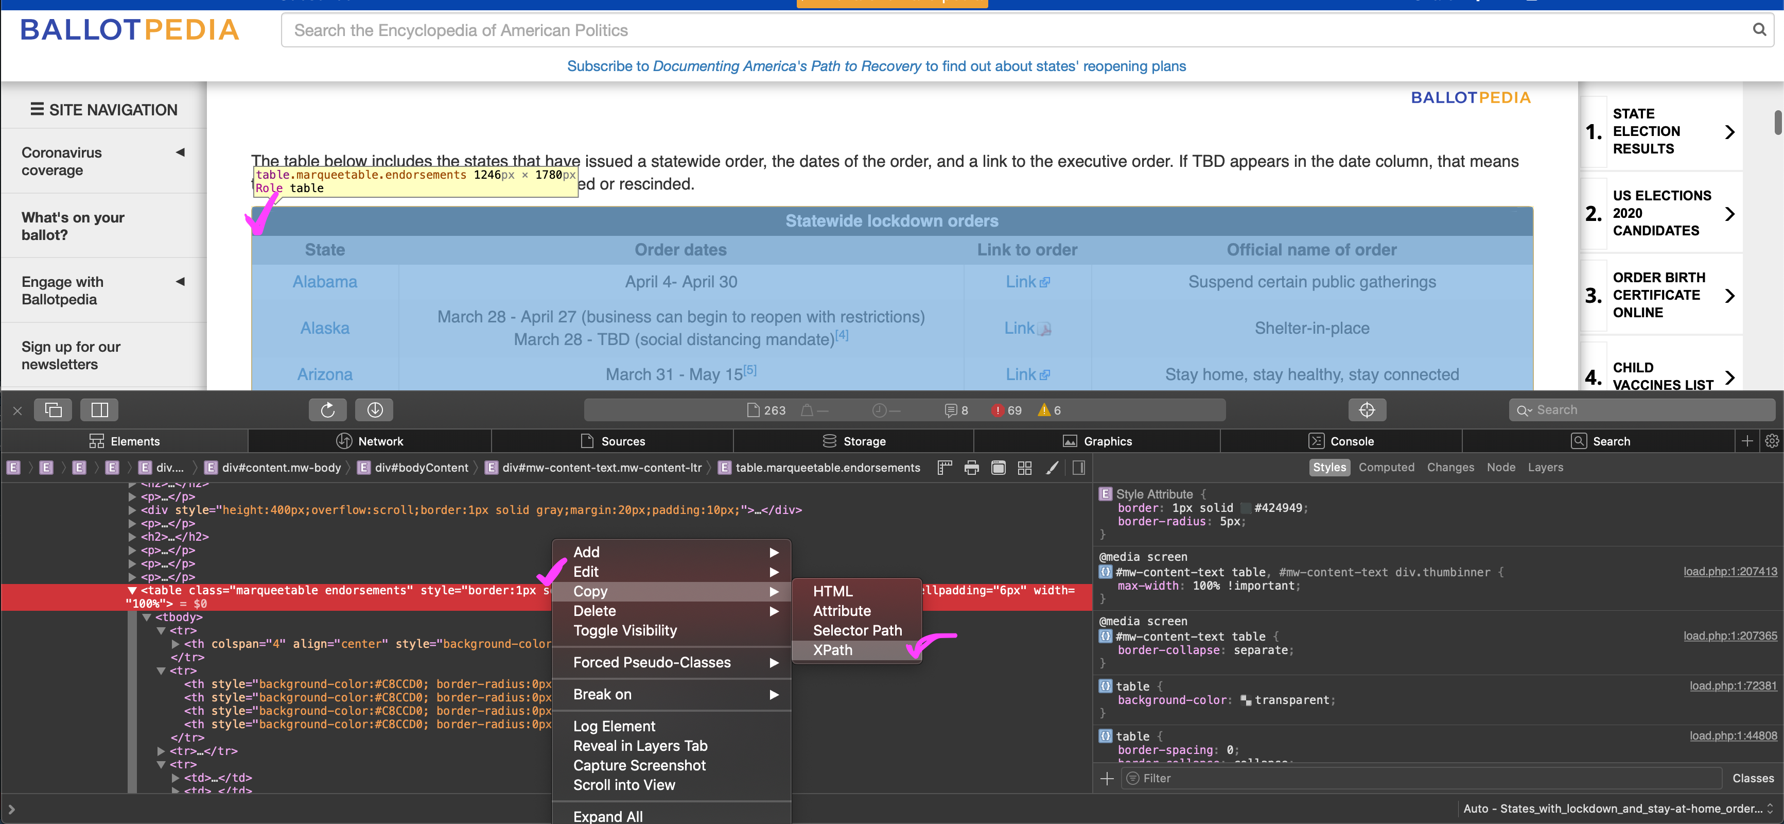Viewport: 1784px width, 824px height.
Task: Show console logs count 8 icon
Action: point(956,410)
